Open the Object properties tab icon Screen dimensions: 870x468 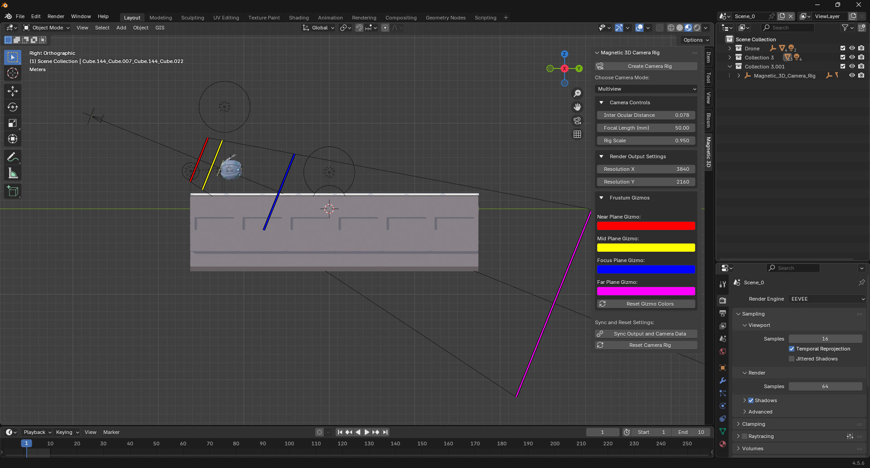(723, 368)
